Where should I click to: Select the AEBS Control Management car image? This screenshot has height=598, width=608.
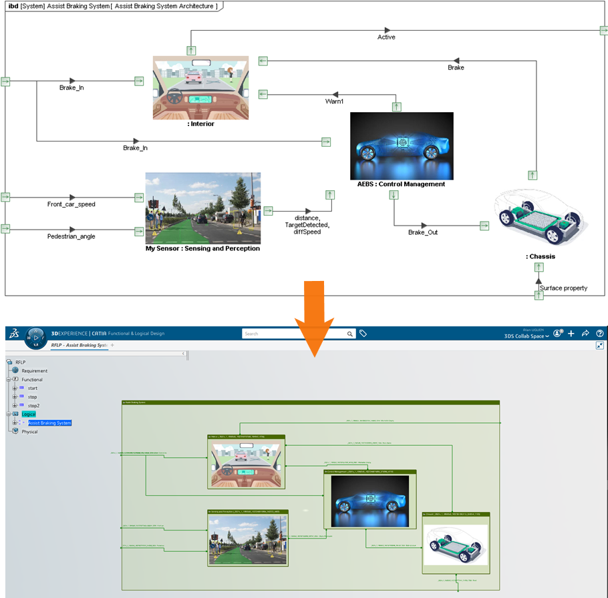[x=402, y=146]
